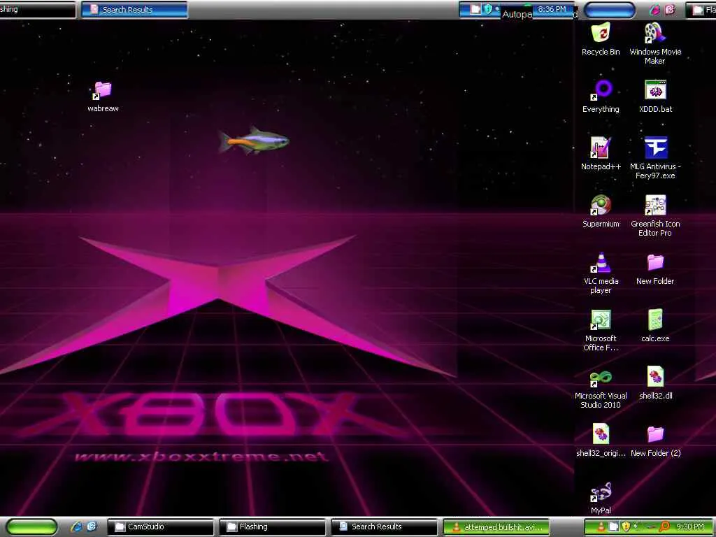Select Microsoft Visual Studio 2010 shortcut

pos(601,387)
